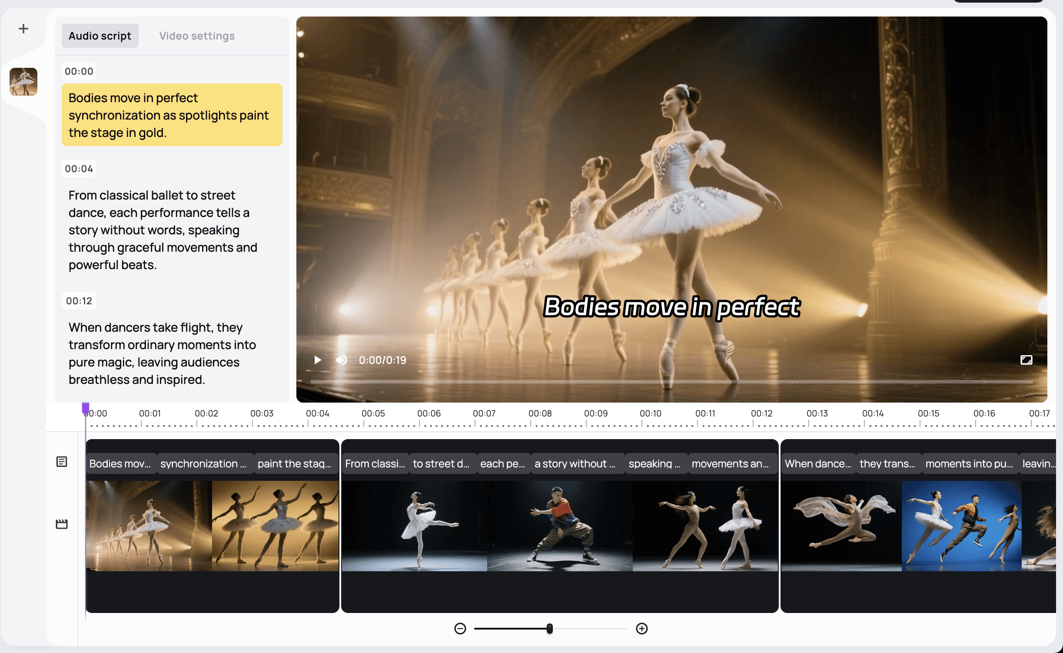Select the 'From classical ballet' script paragraph
This screenshot has height=653, width=1063.
coord(163,230)
